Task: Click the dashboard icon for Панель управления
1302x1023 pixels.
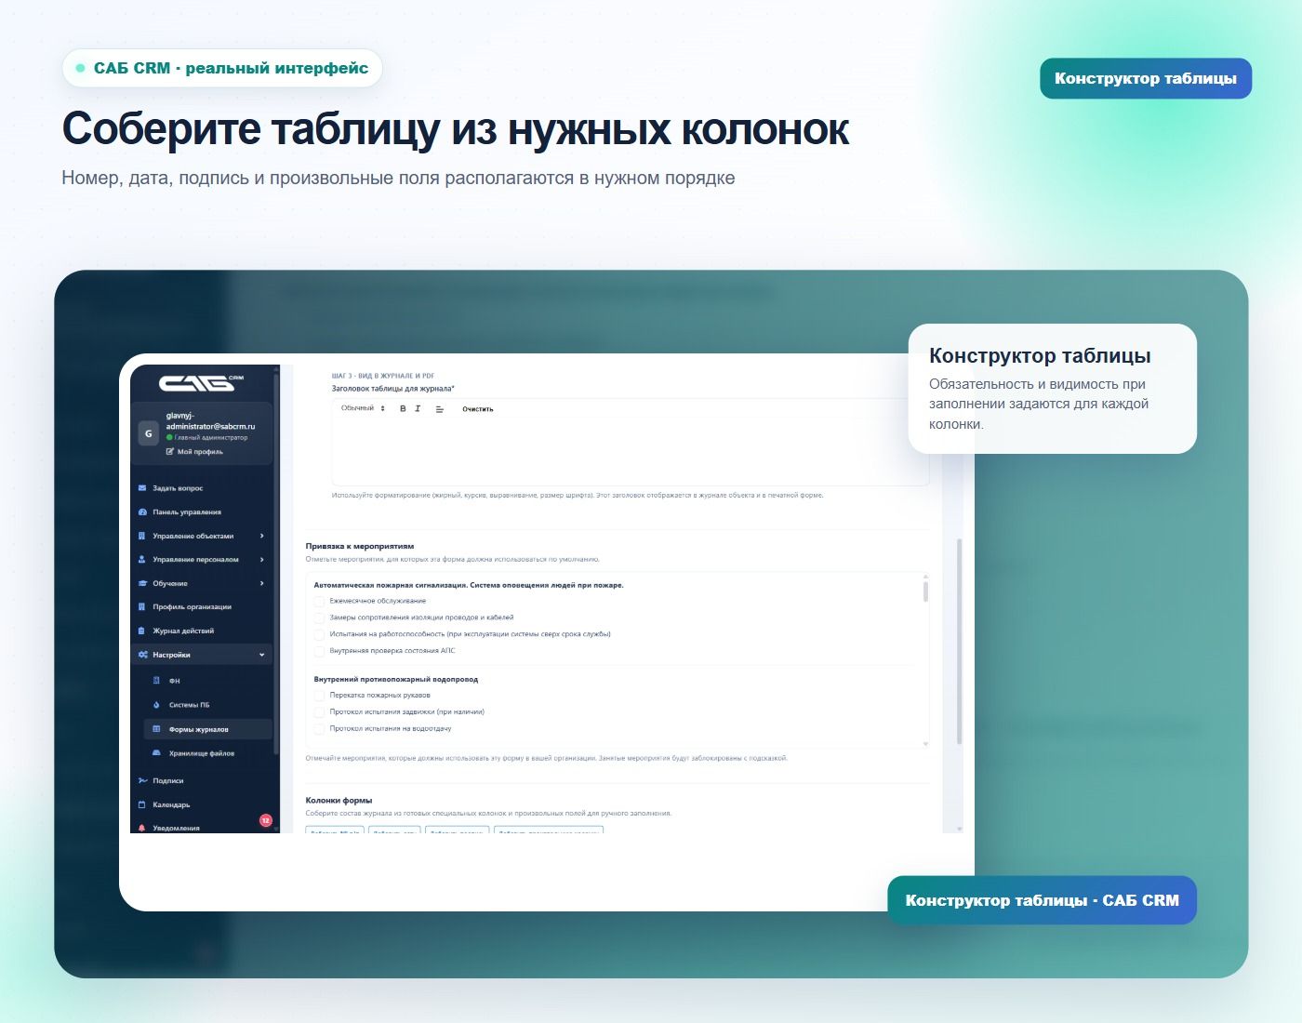Action: point(142,512)
